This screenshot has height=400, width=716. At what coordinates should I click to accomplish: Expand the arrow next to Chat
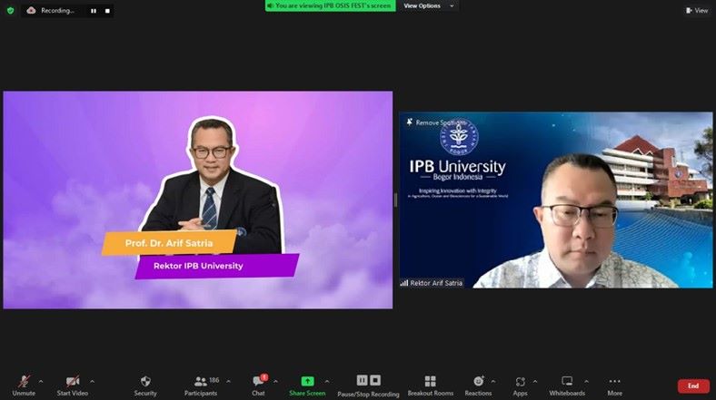coord(275,381)
